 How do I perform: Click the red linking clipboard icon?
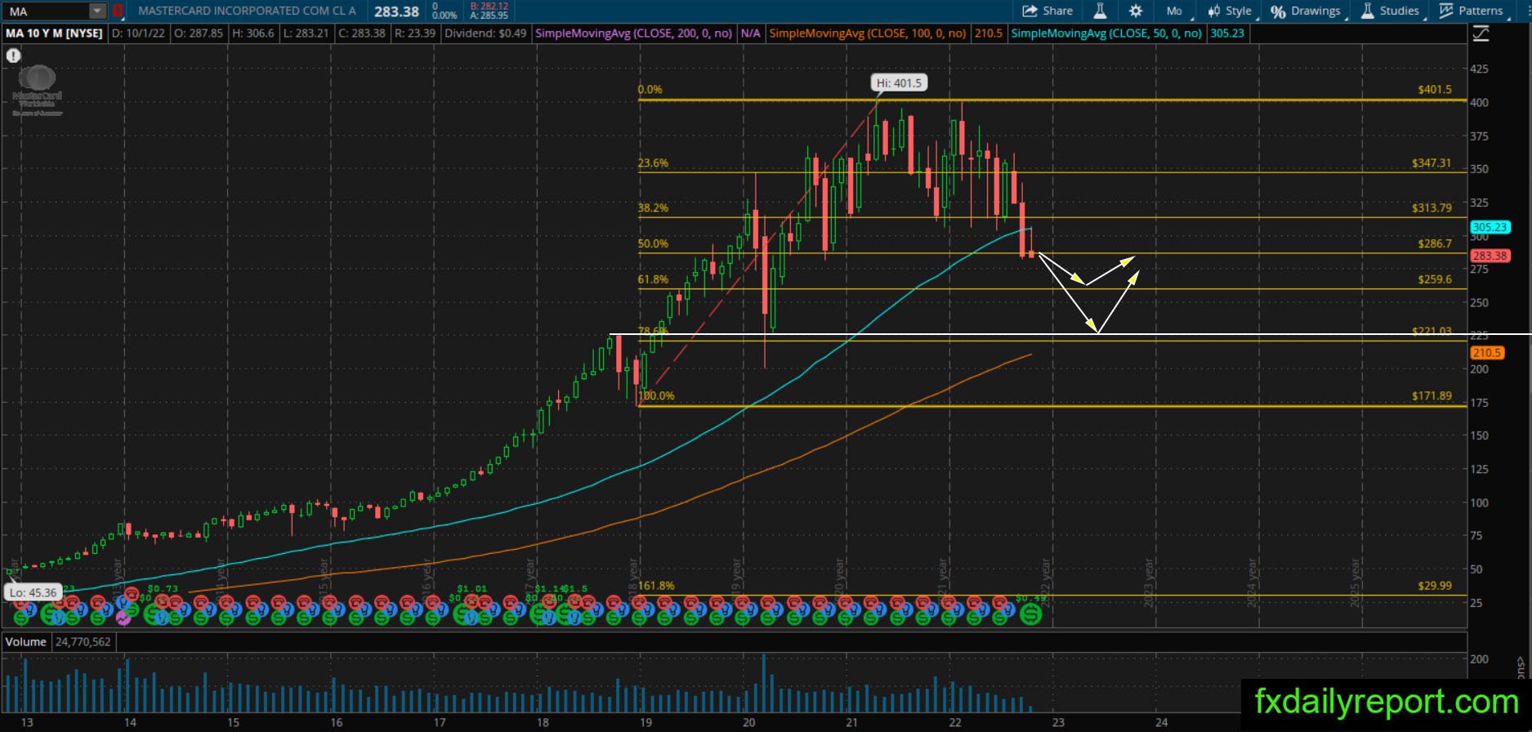click(x=118, y=11)
